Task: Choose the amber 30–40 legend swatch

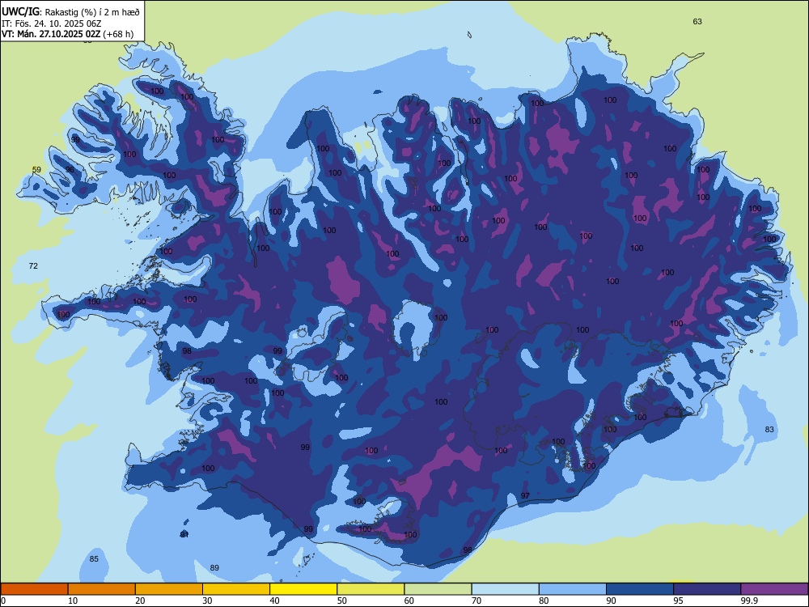Action: (236, 589)
